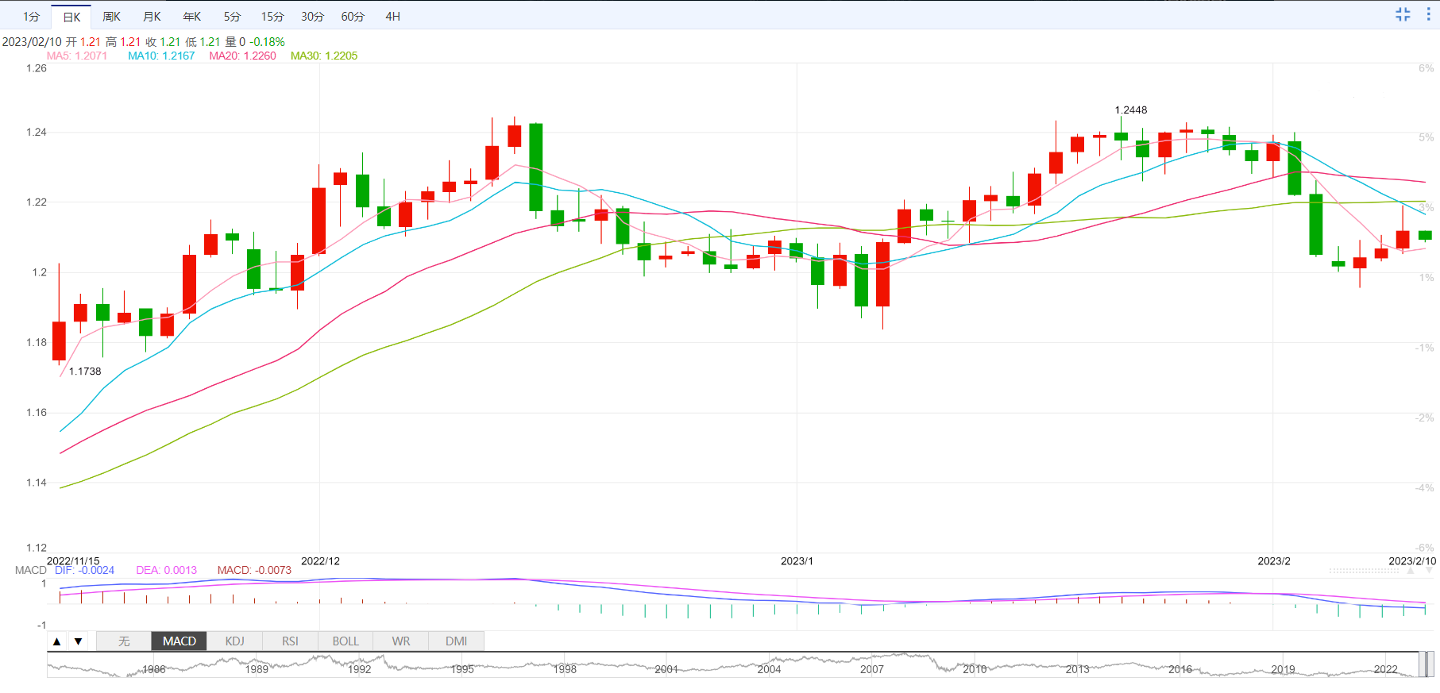Screen dimensions: 1440x693
Task: Switch indicator to RSI
Action: pyautogui.click(x=290, y=641)
